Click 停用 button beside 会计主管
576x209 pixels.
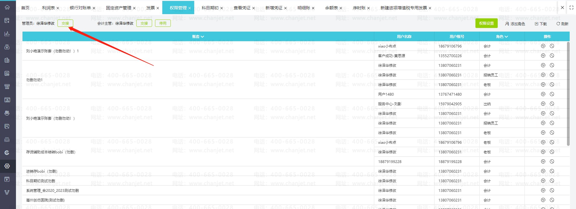tap(163, 23)
